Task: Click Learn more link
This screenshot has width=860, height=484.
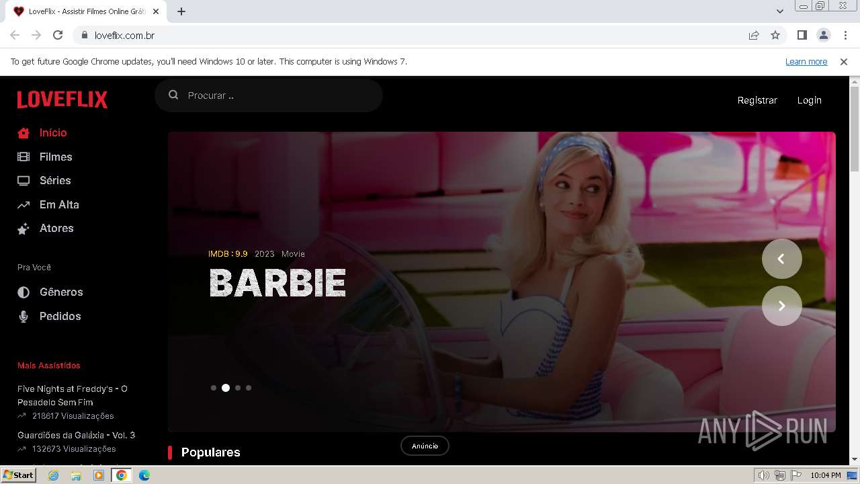Action: coord(806,62)
